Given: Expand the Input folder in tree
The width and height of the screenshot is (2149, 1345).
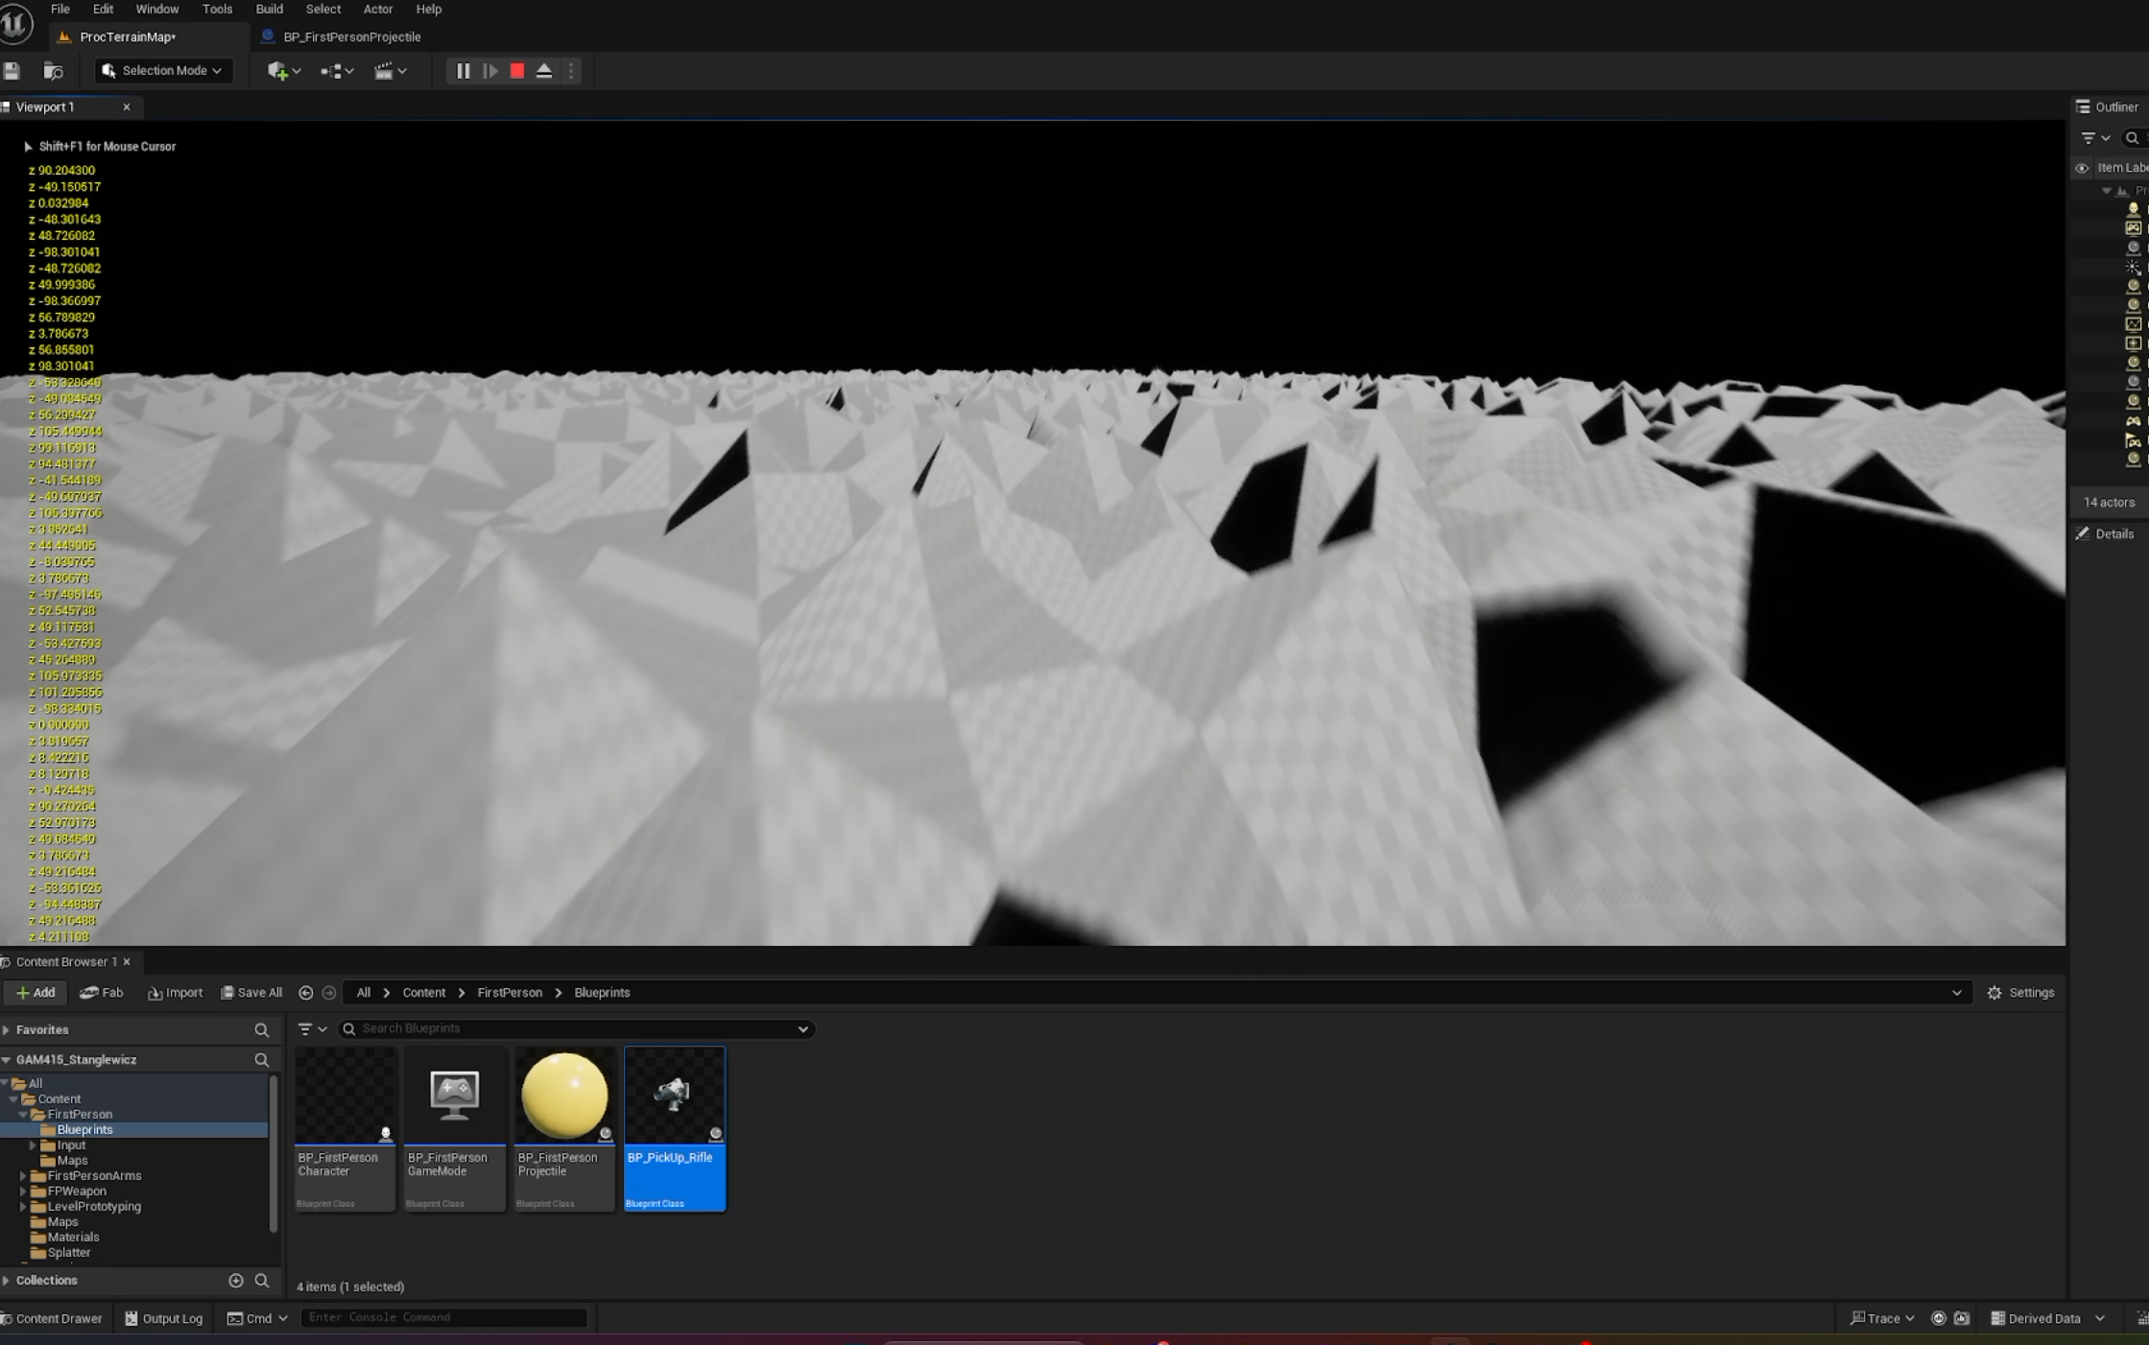Looking at the screenshot, I should tap(33, 1145).
